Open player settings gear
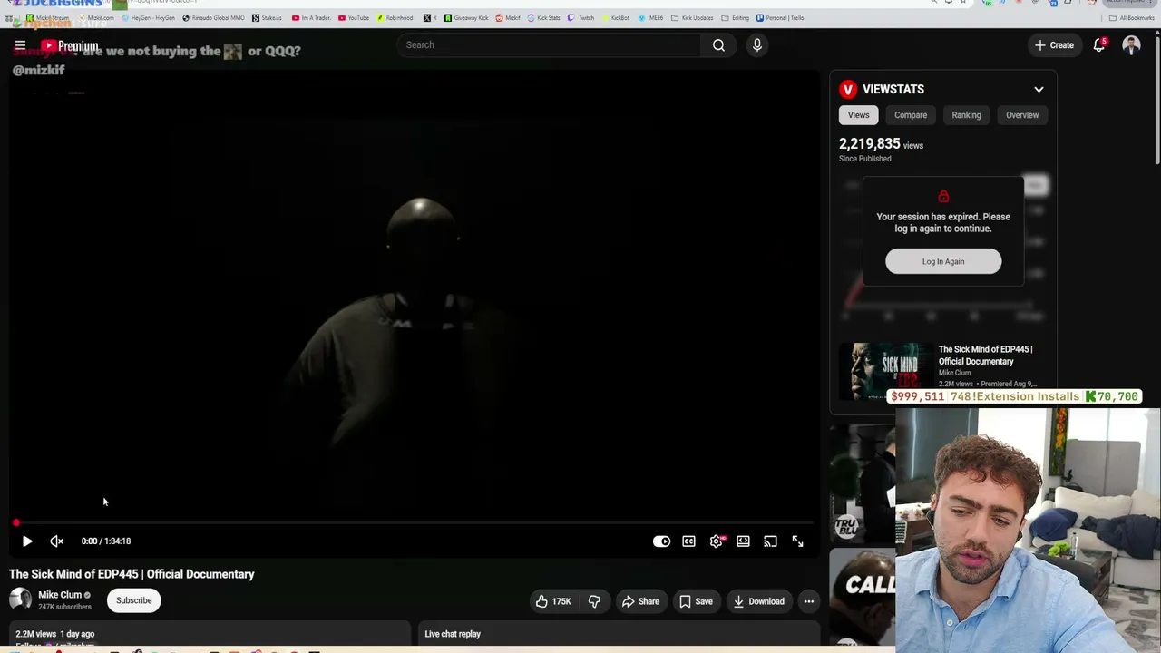This screenshot has height=653, width=1161. point(717,541)
